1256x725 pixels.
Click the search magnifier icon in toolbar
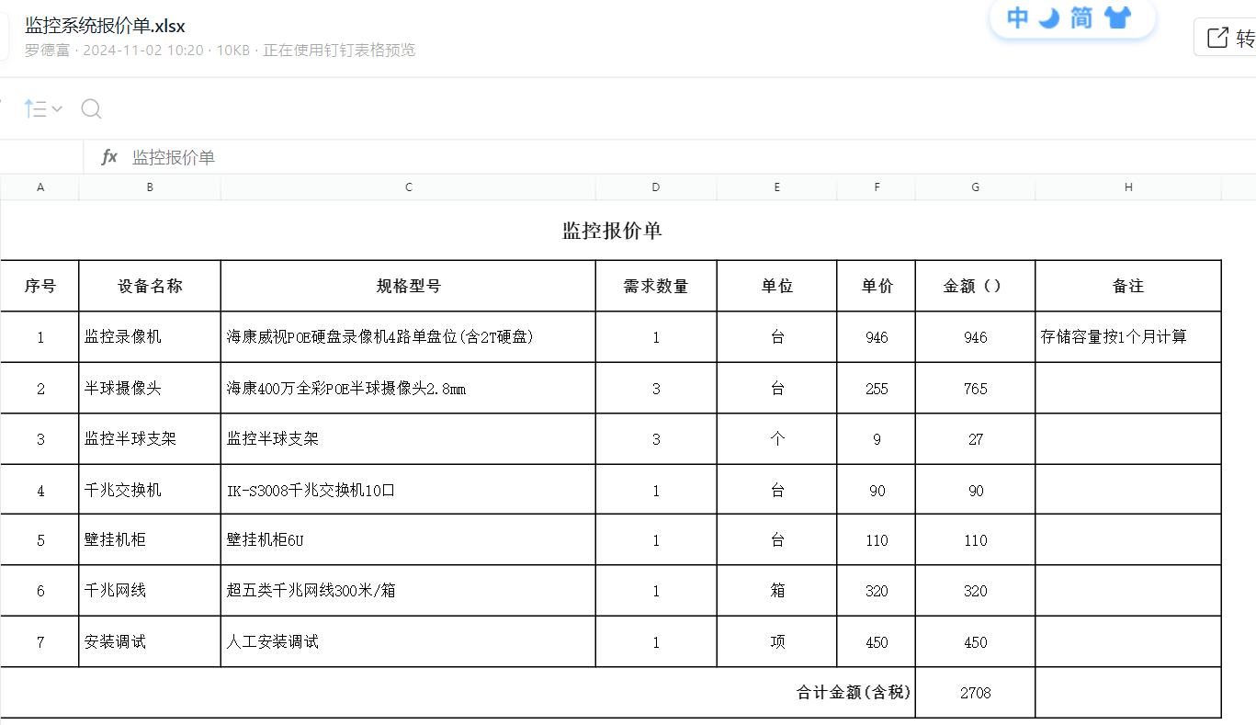tap(91, 109)
